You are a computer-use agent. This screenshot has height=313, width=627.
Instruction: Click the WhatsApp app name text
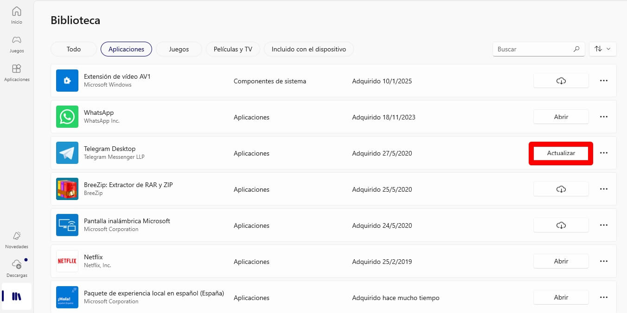pyautogui.click(x=99, y=113)
